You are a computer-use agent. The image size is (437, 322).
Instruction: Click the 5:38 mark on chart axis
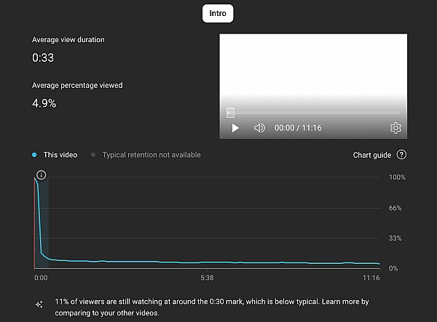[206, 278]
